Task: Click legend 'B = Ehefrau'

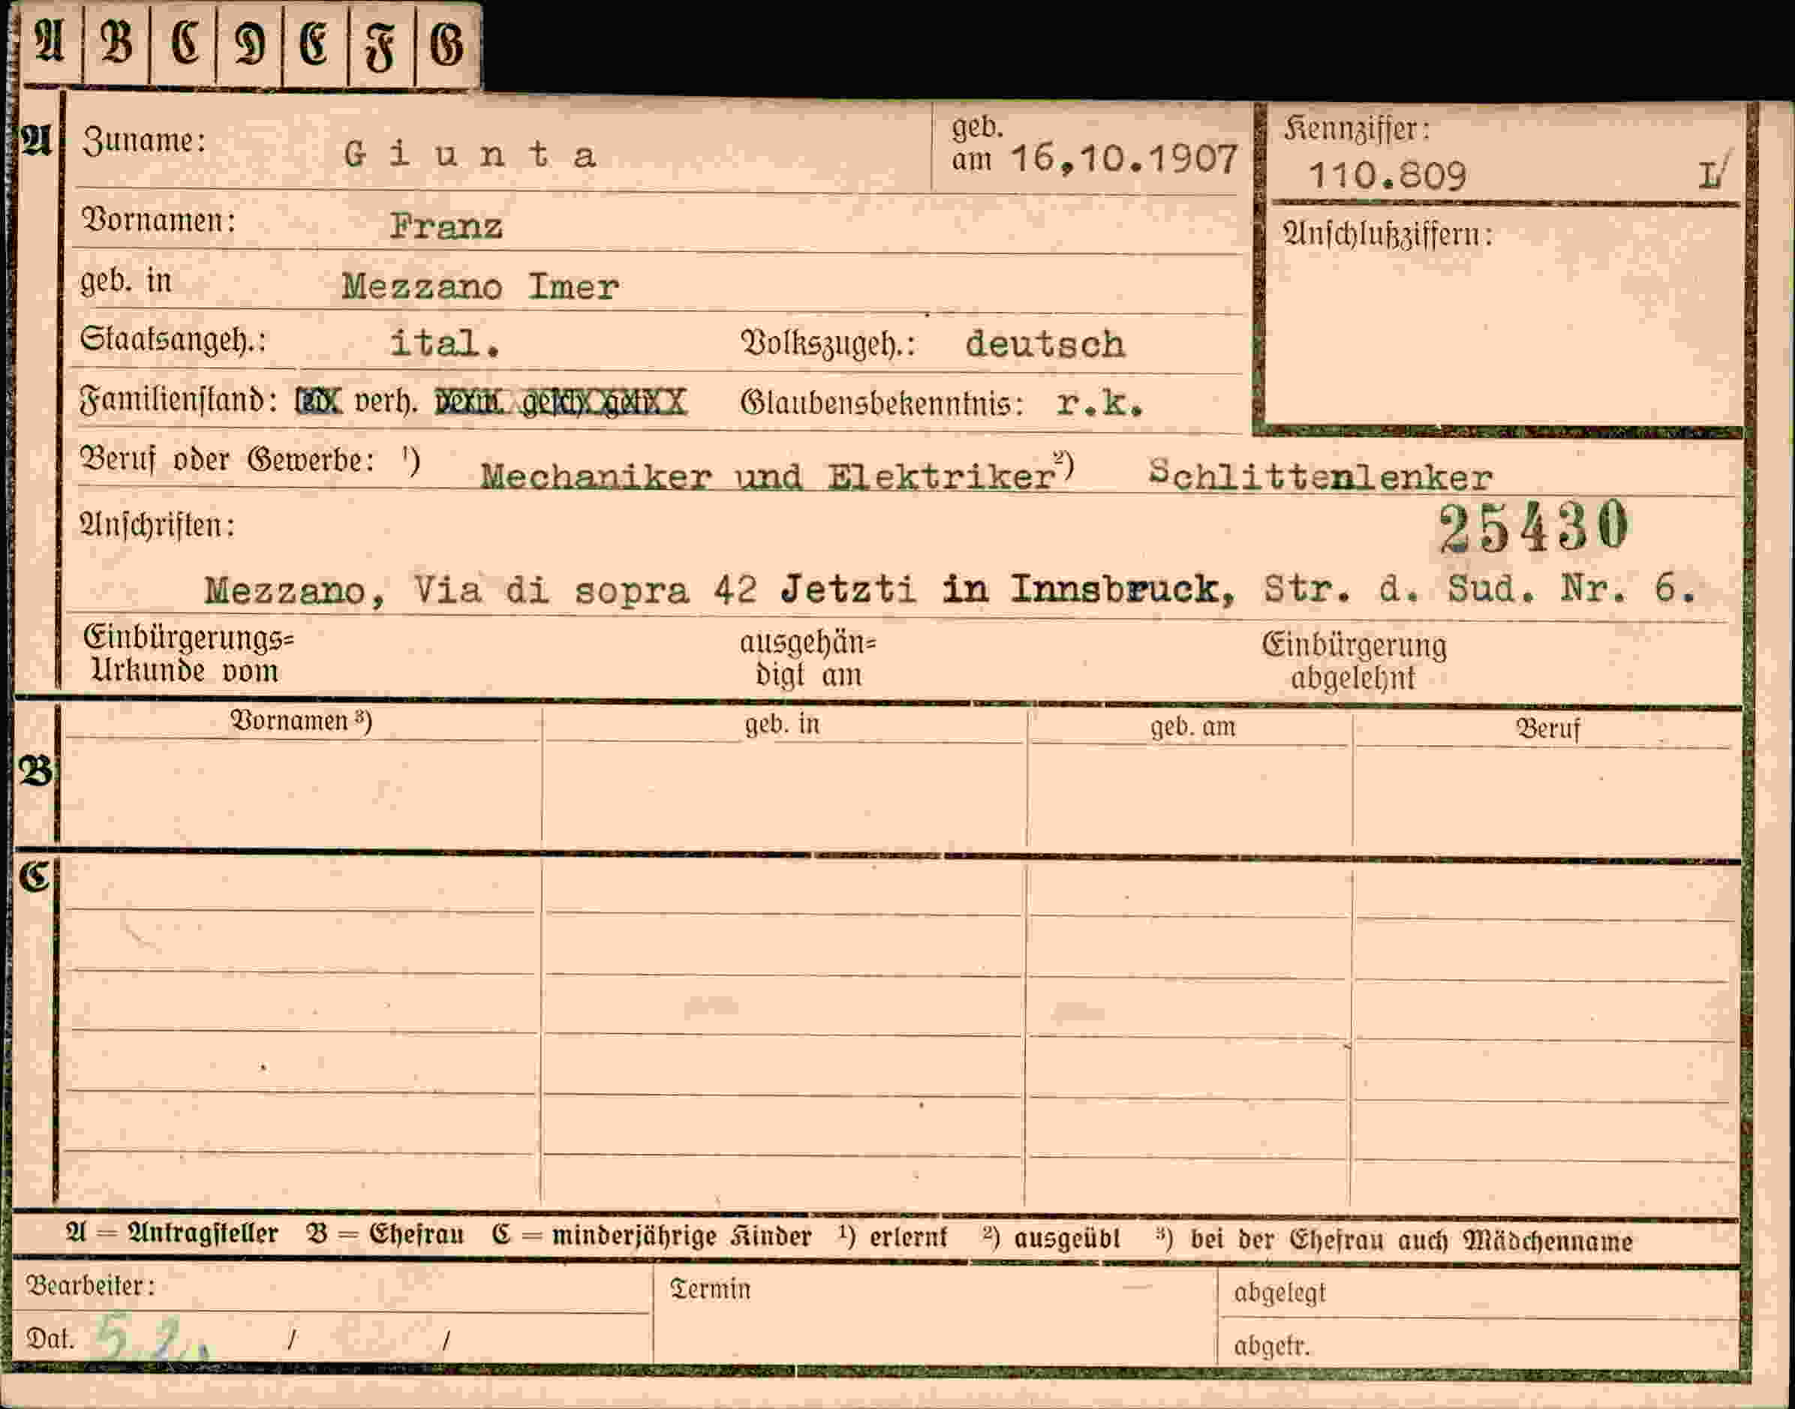Action: pos(385,1235)
